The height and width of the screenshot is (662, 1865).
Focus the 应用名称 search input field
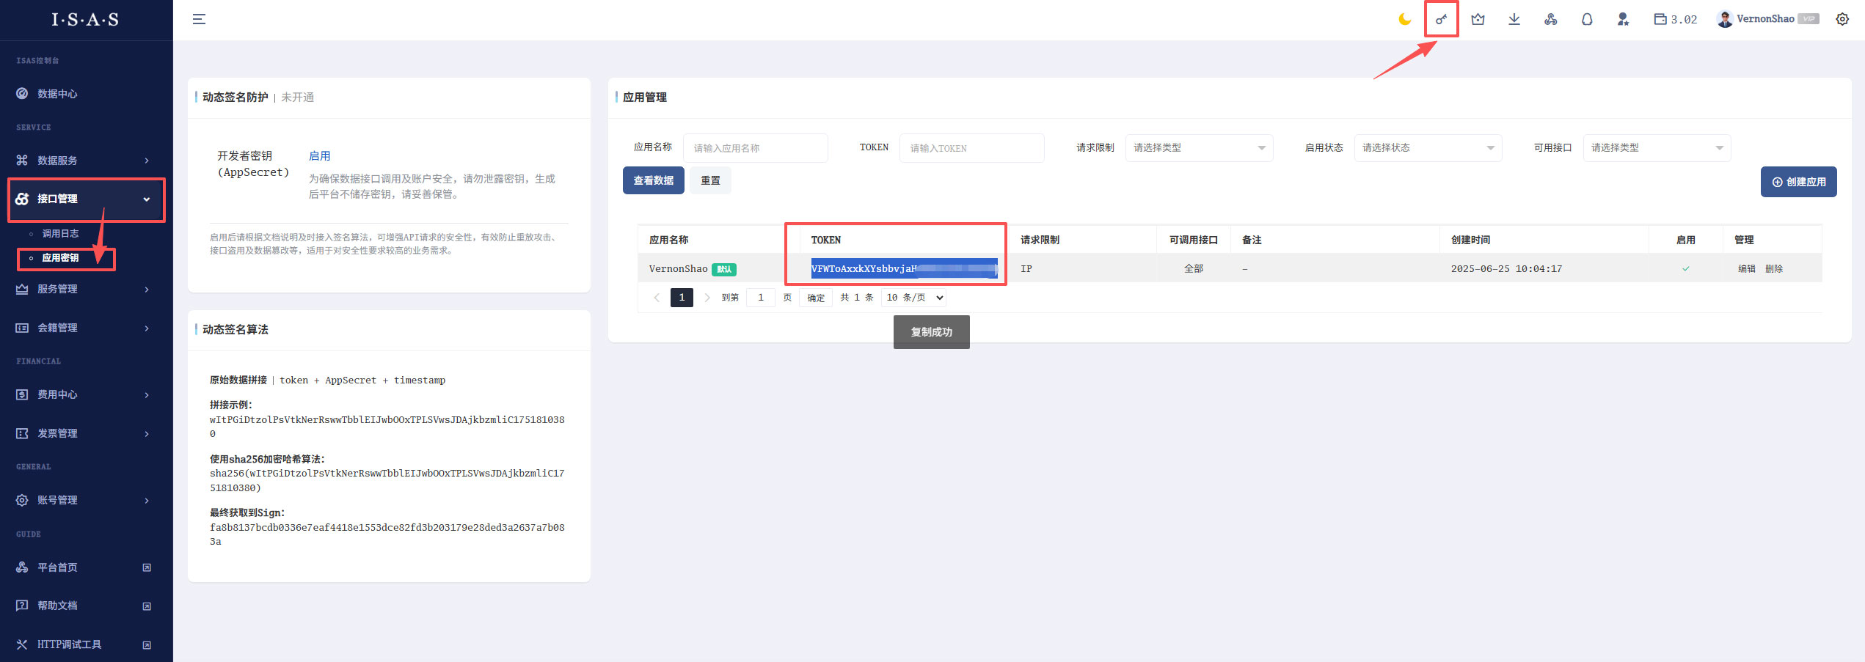[754, 148]
